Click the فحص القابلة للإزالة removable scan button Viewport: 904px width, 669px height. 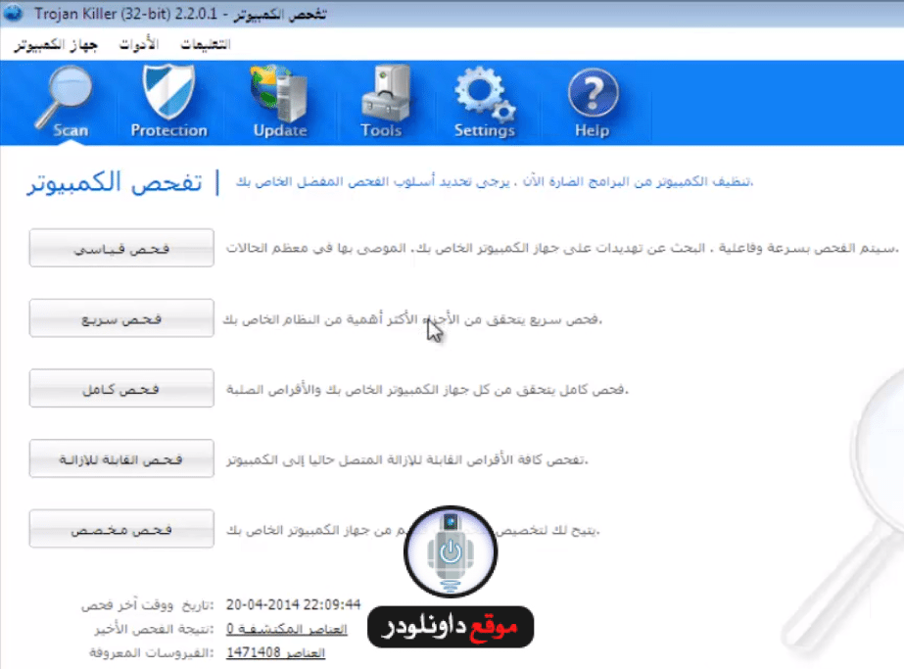point(121,458)
